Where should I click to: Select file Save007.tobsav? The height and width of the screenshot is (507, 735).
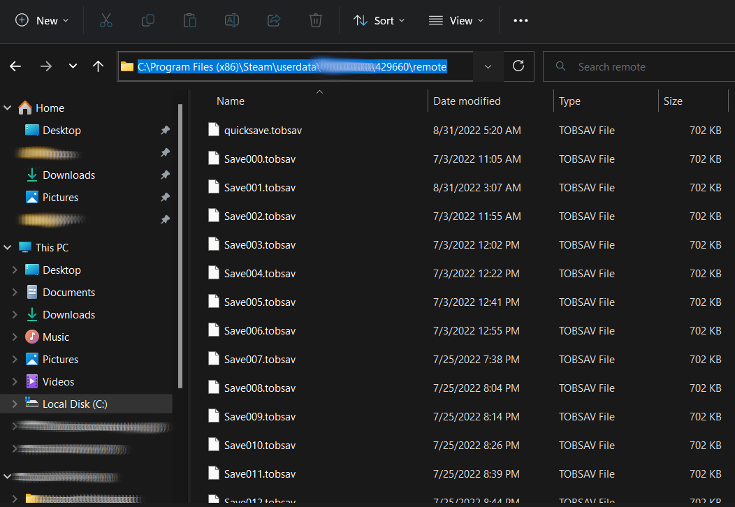[260, 359]
